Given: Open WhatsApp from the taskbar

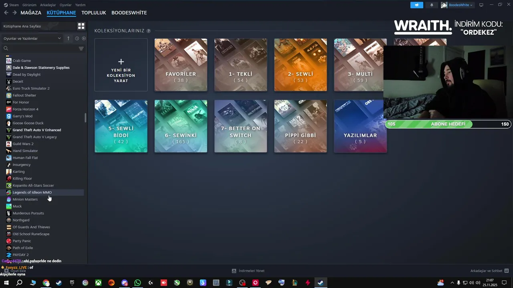Looking at the screenshot, I should (137, 283).
